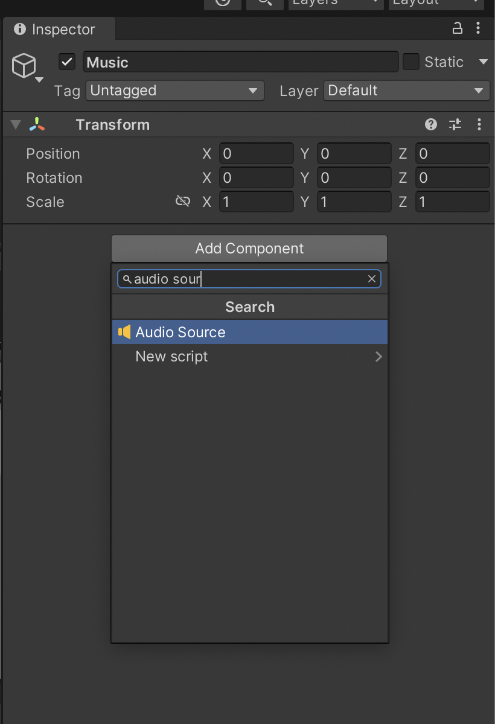Open the Layer dropdown showing Default
This screenshot has width=495, height=724.
click(406, 91)
